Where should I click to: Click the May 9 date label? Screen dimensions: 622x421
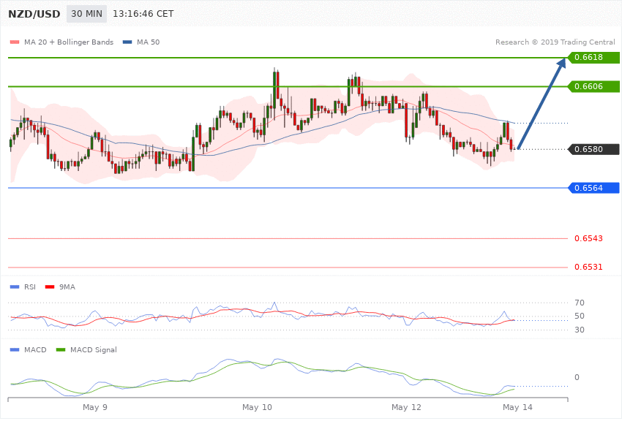click(95, 407)
